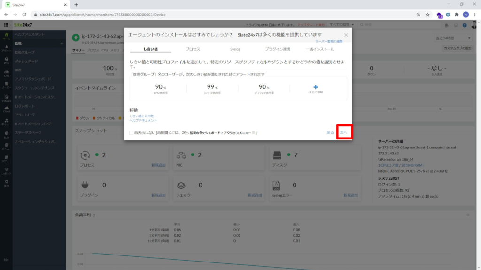The height and width of the screenshot is (270, 481).
Task: Open the apps grid menu
Action: [6, 25]
